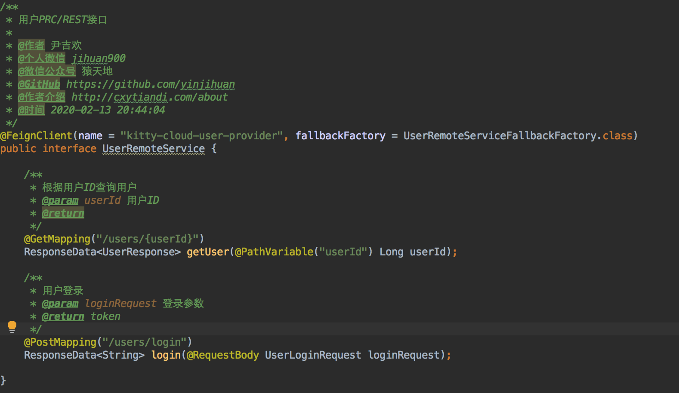The image size is (679, 393).
Task: Click the "kitty-cloud-user-provider" string
Action: [x=201, y=136]
